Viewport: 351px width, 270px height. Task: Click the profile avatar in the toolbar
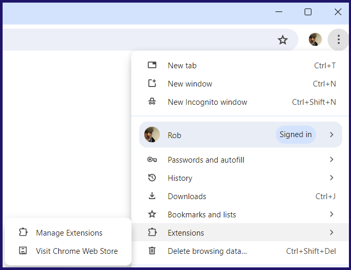pyautogui.click(x=315, y=40)
